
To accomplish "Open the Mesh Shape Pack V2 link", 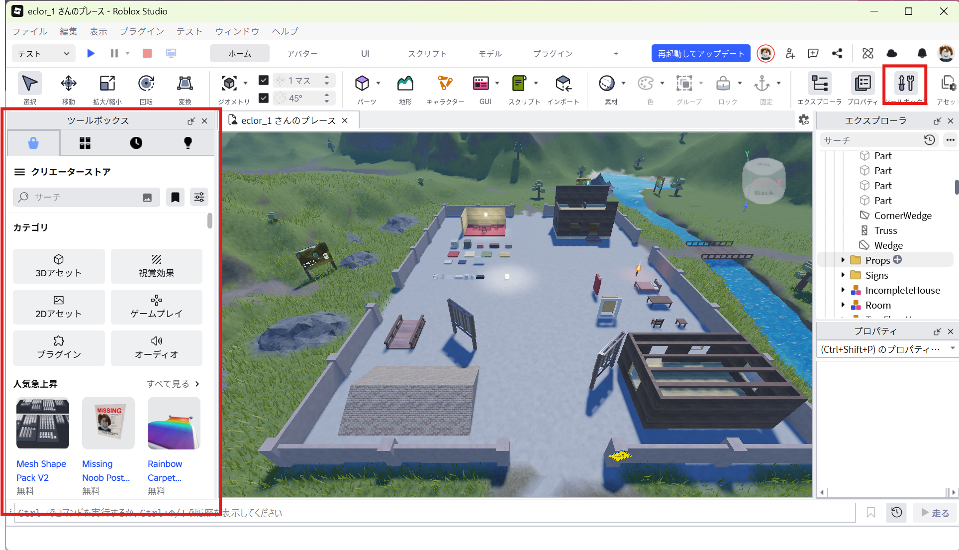I will coord(41,470).
